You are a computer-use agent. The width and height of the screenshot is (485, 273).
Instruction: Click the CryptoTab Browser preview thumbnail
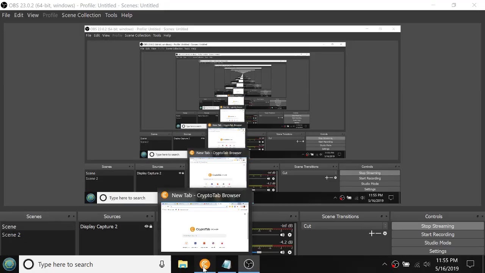click(205, 227)
